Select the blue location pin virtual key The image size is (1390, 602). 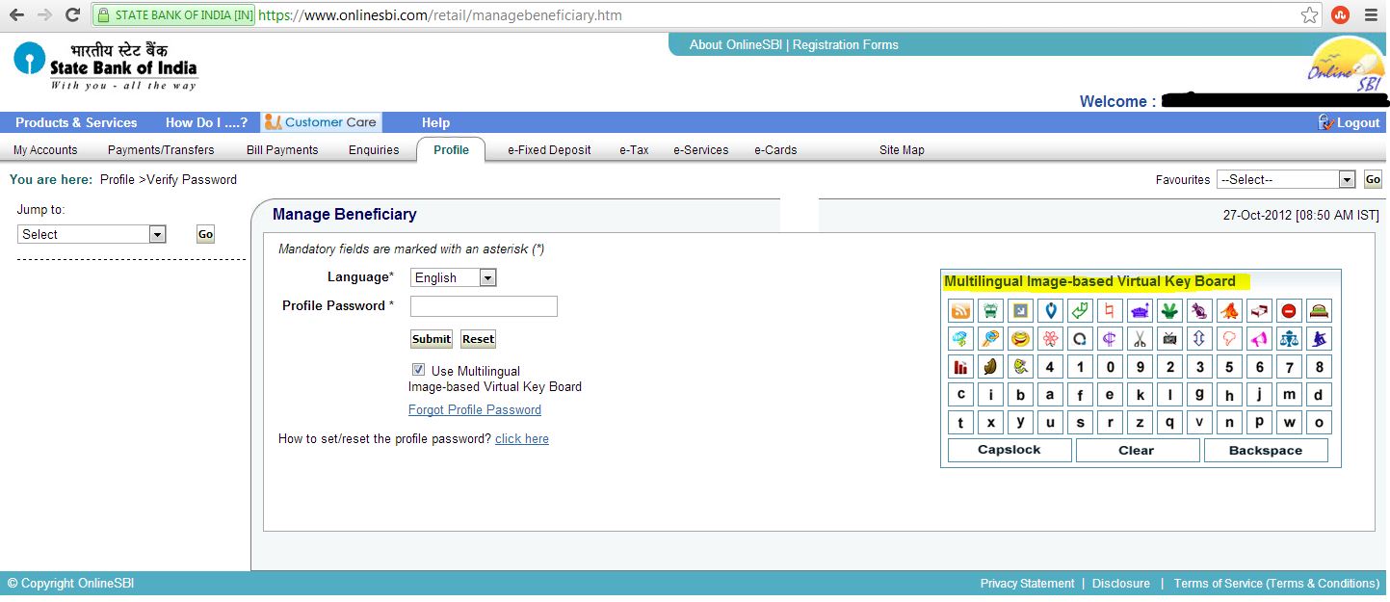(x=1050, y=310)
